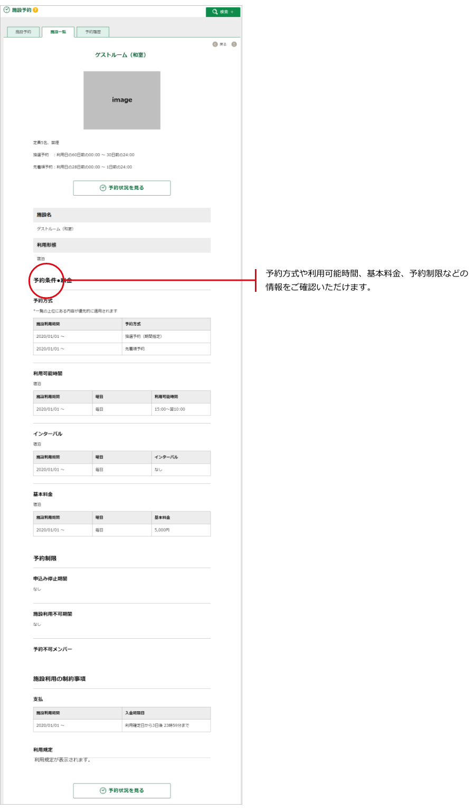Click the magnifier icon in the search button
This screenshot has width=475, height=810.
click(x=215, y=12)
